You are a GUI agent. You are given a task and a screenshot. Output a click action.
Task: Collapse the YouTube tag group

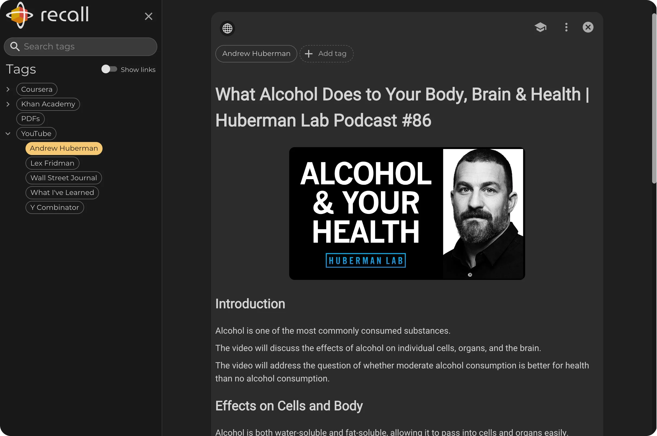[8, 134]
